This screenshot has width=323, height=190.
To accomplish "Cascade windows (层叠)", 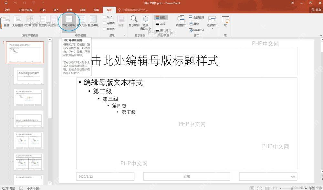I will pyautogui.click(x=194, y=24).
